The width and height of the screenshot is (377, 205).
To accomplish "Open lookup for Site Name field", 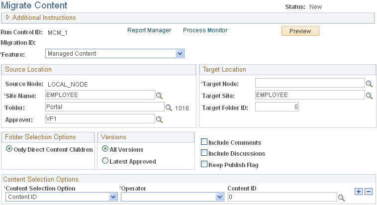I will tap(159, 96).
